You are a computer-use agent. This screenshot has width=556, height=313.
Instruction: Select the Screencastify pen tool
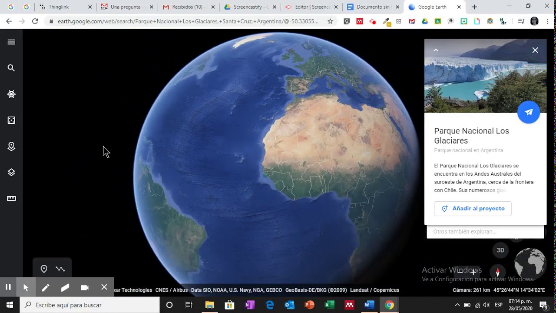click(45, 287)
